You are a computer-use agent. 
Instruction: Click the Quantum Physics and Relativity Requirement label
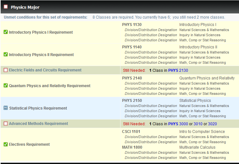click(50, 86)
